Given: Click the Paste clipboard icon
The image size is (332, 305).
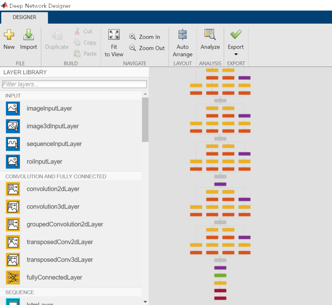Looking at the screenshot, I should 77,53.
